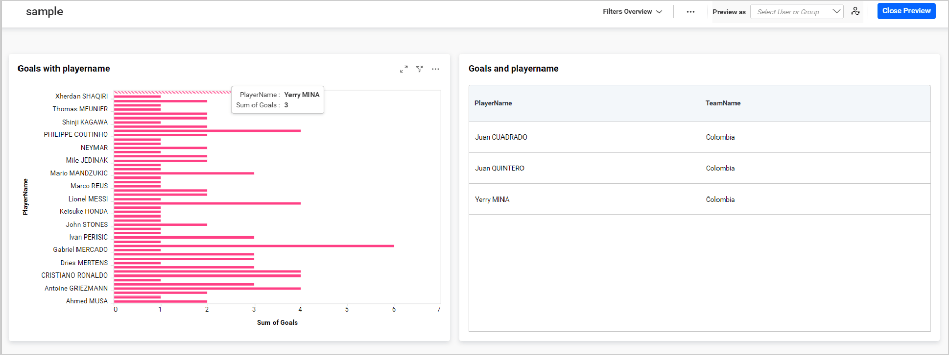This screenshot has height=355, width=949.
Task: Click the longest bar with six goals
Action: pyautogui.click(x=254, y=246)
